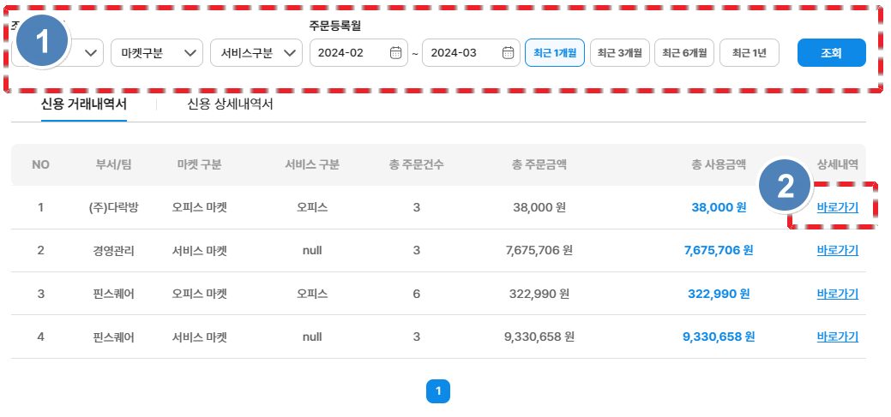The image size is (891, 417).
Task: Select the 최근 3개월 period filter
Action: (x=618, y=53)
